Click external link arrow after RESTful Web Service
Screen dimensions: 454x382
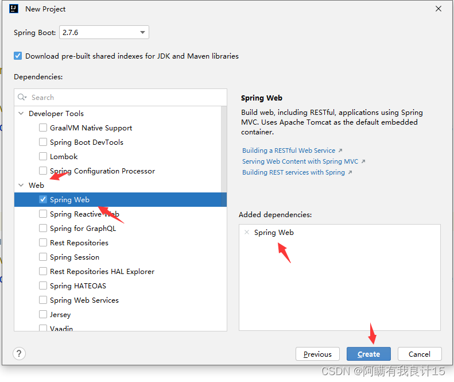point(340,151)
